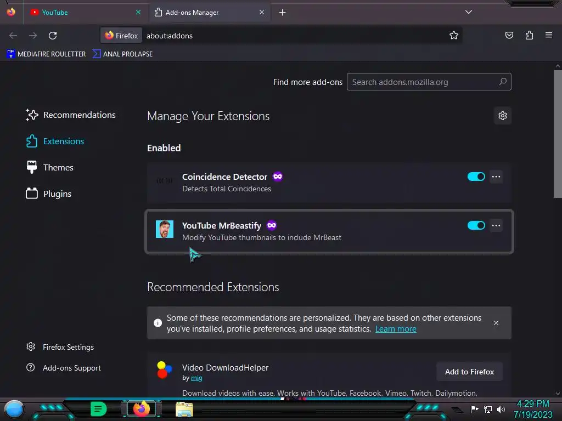This screenshot has height=421, width=562.
Task: Open Extensions category in sidebar
Action: pyautogui.click(x=55, y=141)
